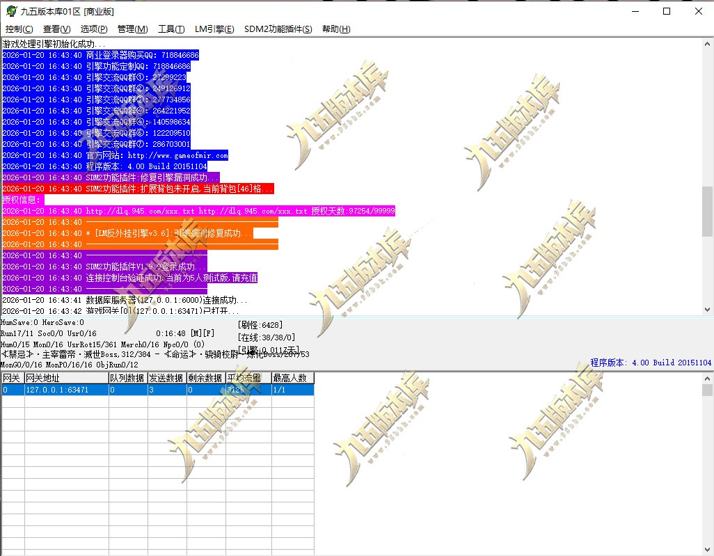
Task: Open the 查看(V) menu
Action: [x=57, y=29]
